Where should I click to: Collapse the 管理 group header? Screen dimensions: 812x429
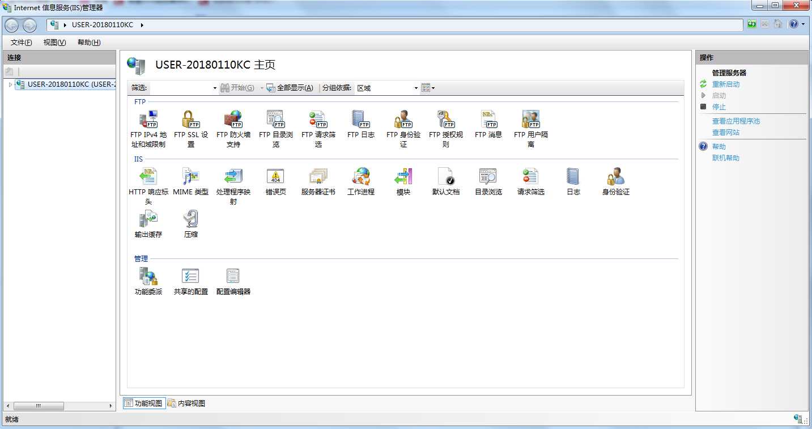pos(141,258)
